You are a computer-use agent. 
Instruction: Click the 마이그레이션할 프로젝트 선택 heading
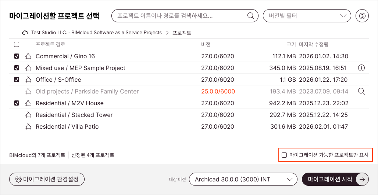54,16
